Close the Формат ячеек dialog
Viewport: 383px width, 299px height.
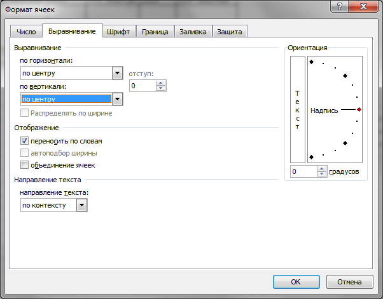point(363,6)
